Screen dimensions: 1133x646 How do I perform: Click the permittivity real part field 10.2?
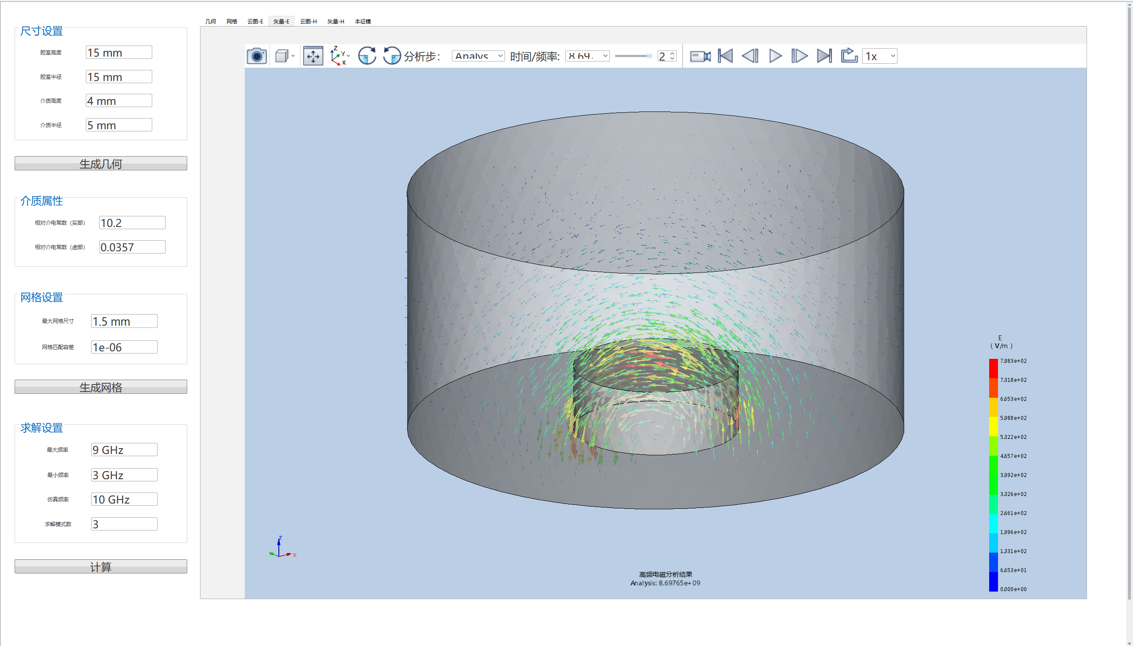tap(132, 223)
